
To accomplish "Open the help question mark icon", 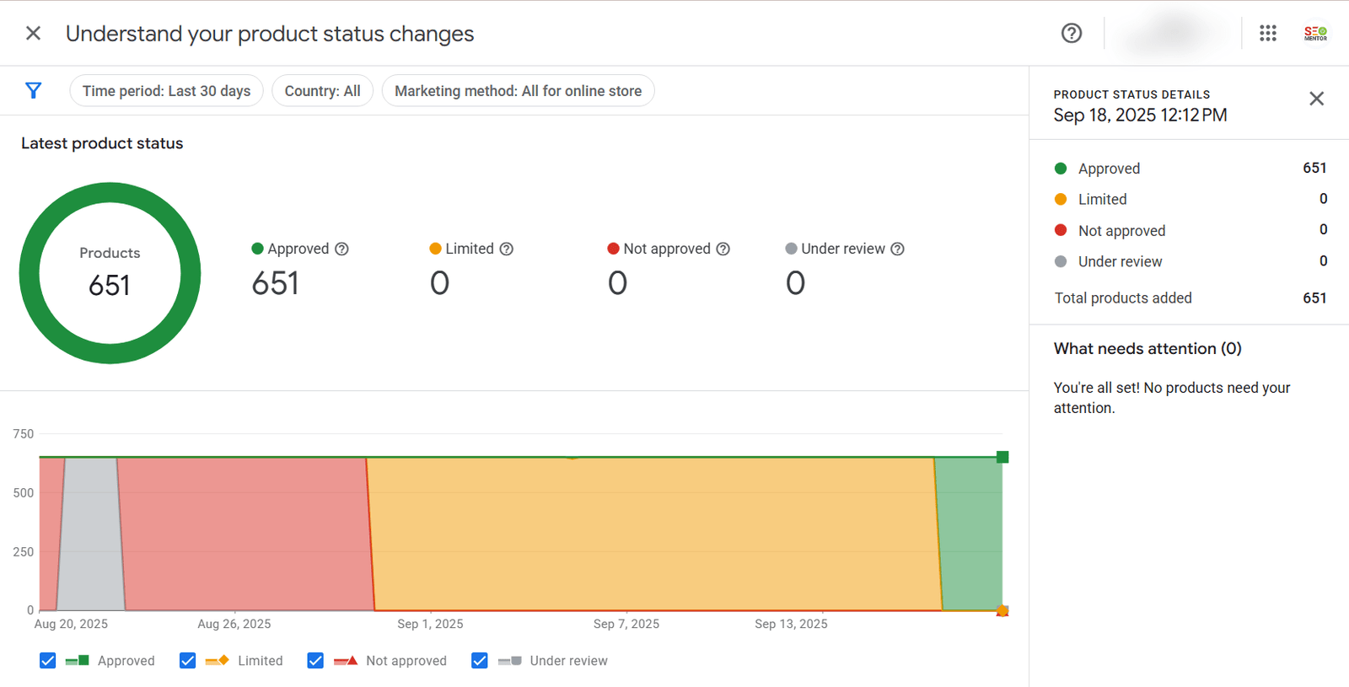I will click(1071, 33).
